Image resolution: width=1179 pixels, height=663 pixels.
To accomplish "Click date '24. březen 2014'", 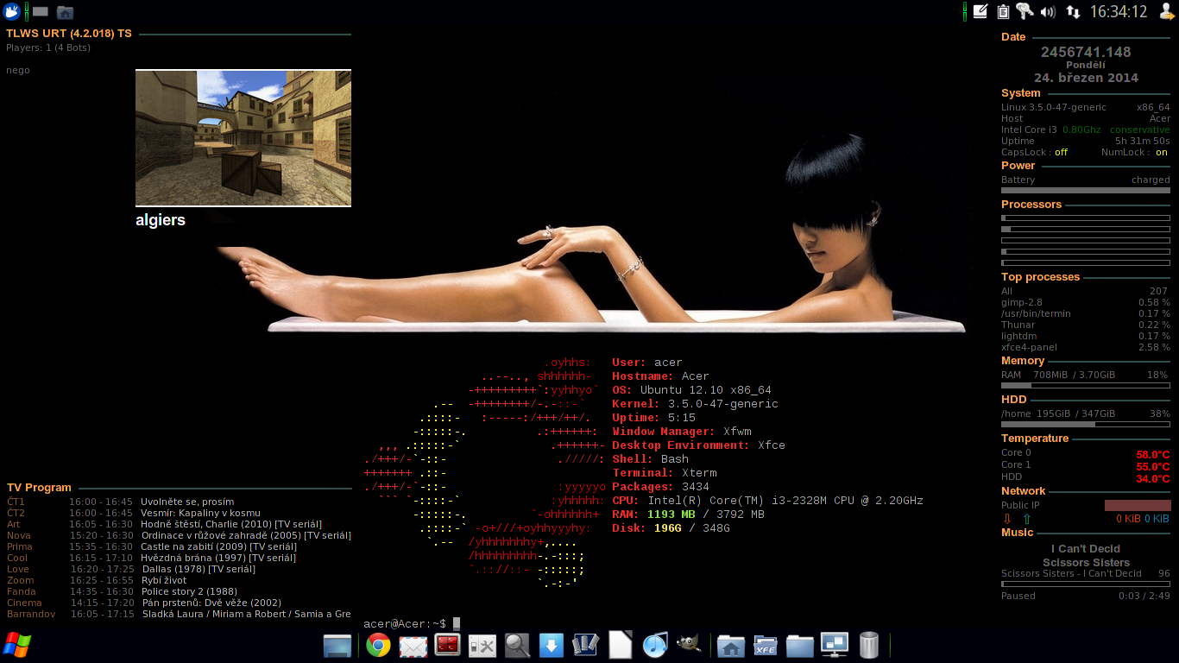I will click(1086, 78).
